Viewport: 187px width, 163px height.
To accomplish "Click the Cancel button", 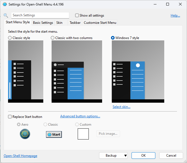I will 171,156.
